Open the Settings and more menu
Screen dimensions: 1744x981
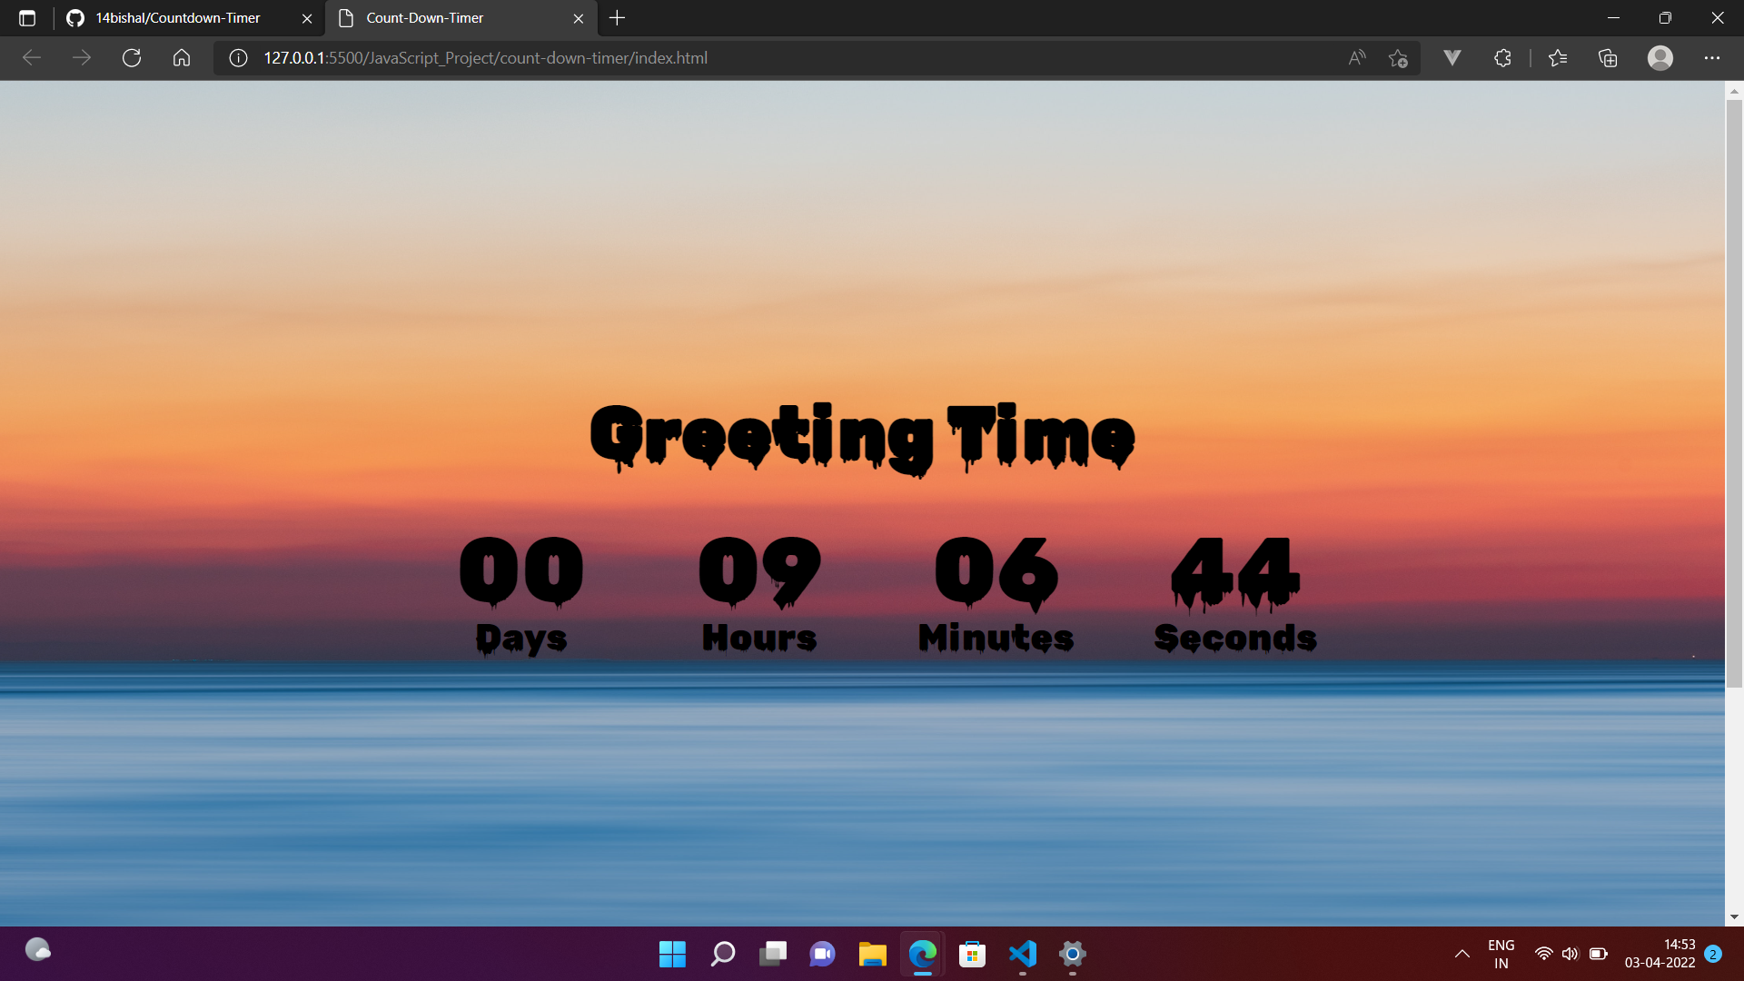pyautogui.click(x=1713, y=57)
